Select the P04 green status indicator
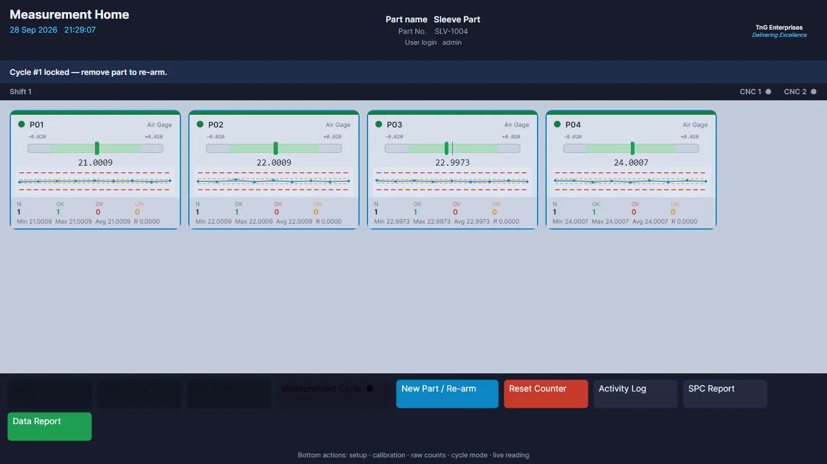The width and height of the screenshot is (827, 464). click(558, 124)
